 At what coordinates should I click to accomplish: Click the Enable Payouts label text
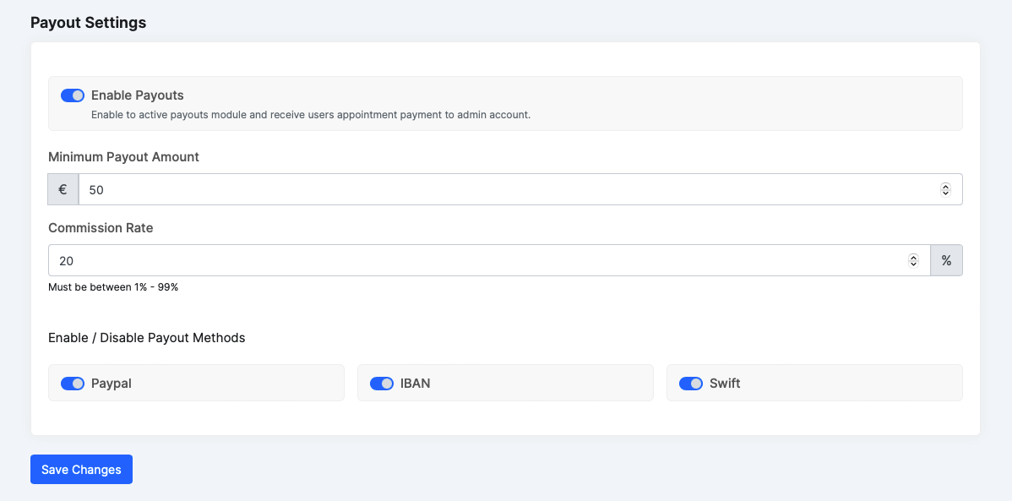[x=138, y=95]
